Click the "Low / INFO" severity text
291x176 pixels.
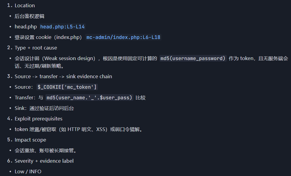tap(28, 172)
